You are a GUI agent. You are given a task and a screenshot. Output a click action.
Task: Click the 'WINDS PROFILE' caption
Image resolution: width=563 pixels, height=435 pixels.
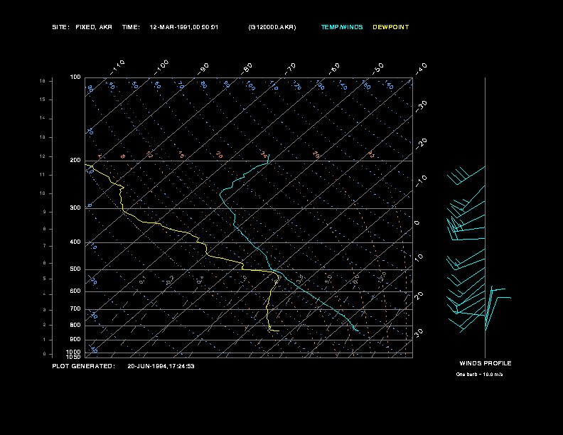486,363
